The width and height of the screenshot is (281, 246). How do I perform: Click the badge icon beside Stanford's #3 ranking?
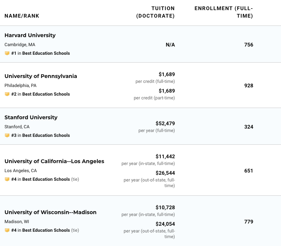7,135
